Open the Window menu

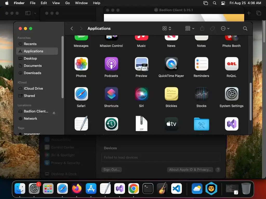tap(81, 3)
